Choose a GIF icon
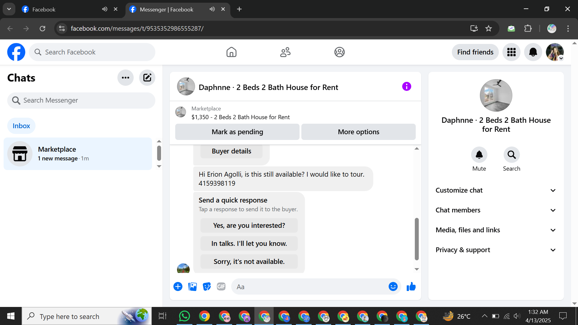Image resolution: width=578 pixels, height=325 pixels. click(221, 286)
